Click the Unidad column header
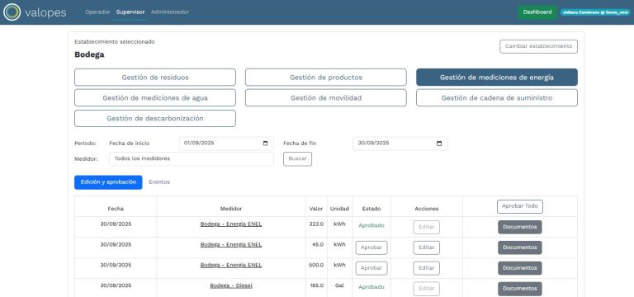The width and height of the screenshot is (634, 297). [x=339, y=209]
